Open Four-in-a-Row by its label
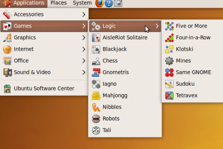This screenshot has height=149, width=223. tap(193, 38)
